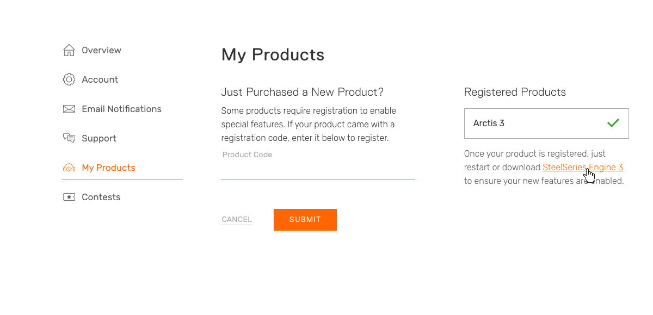Click the ticket icon beside Contests

tap(69, 197)
